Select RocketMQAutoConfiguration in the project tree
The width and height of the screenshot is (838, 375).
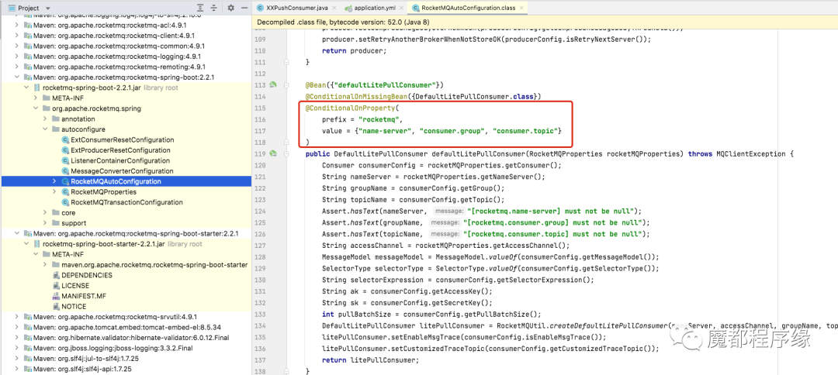126,181
